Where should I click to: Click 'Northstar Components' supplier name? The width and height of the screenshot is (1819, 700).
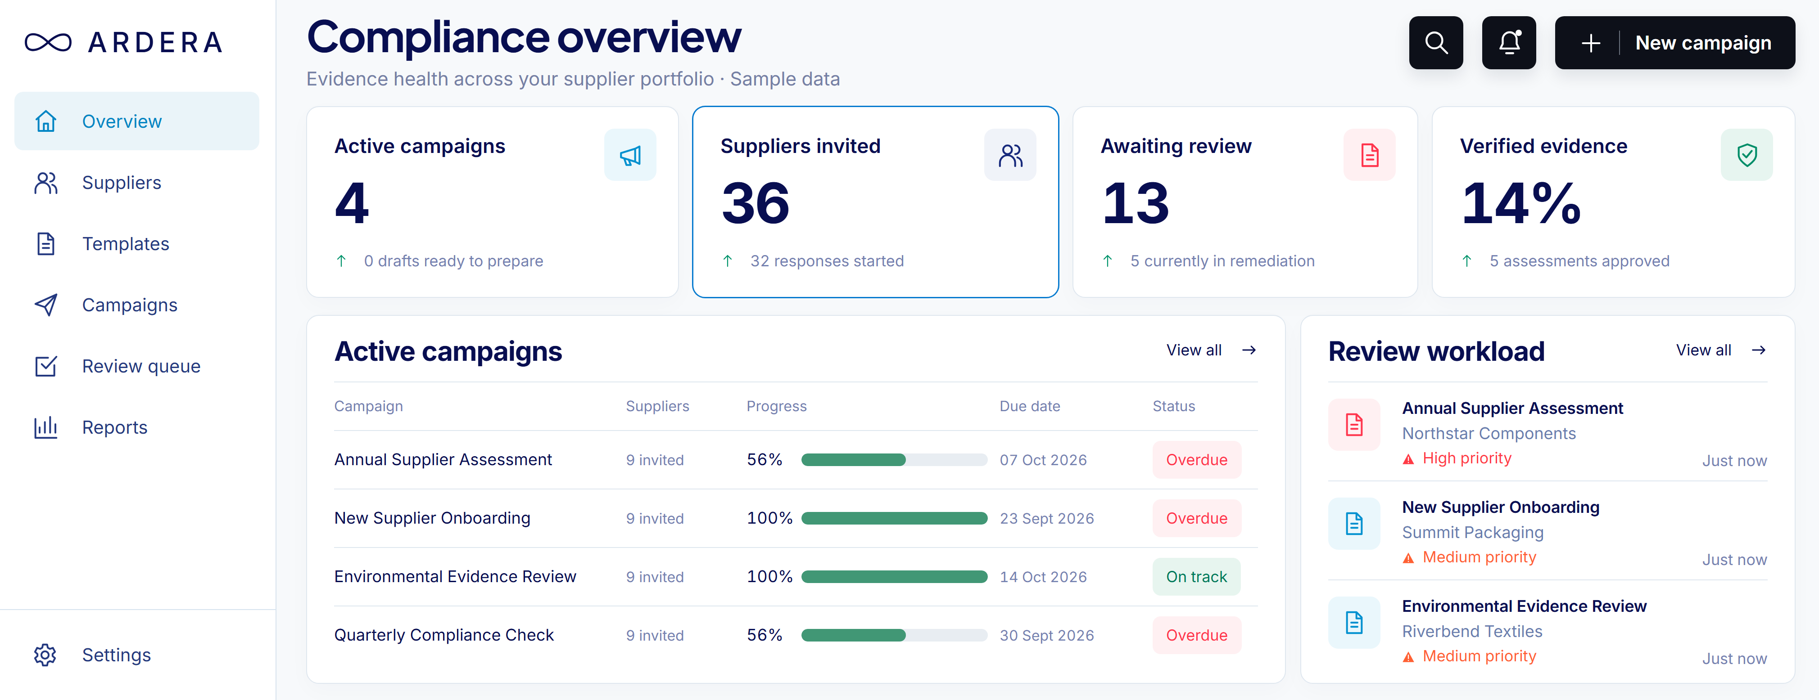(1489, 433)
